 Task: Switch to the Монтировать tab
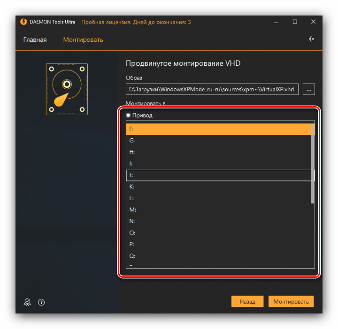coord(83,40)
